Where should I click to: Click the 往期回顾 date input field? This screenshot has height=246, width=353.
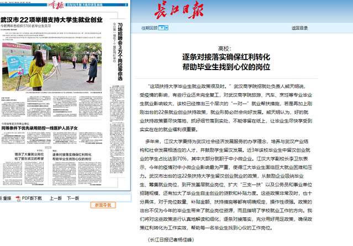[161, 28]
